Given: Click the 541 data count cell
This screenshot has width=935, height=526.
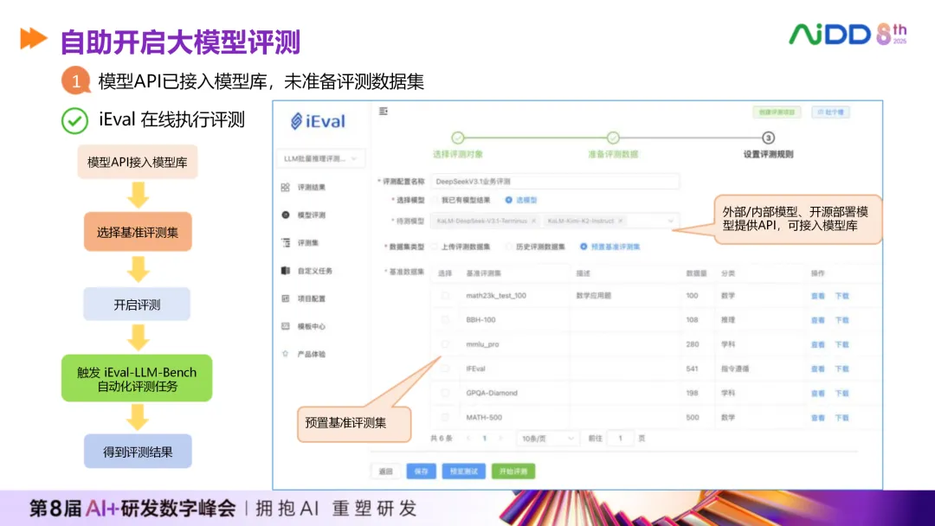Looking at the screenshot, I should click(x=692, y=369).
